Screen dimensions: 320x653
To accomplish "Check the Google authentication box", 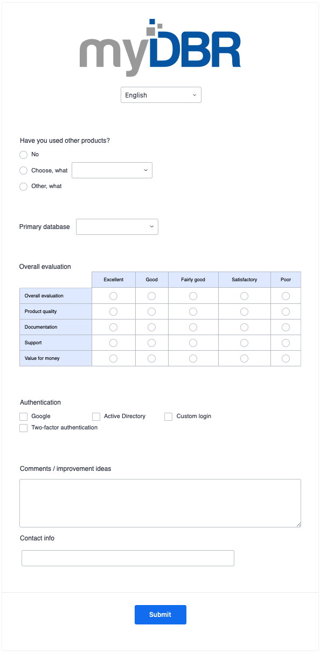I will 23,416.
